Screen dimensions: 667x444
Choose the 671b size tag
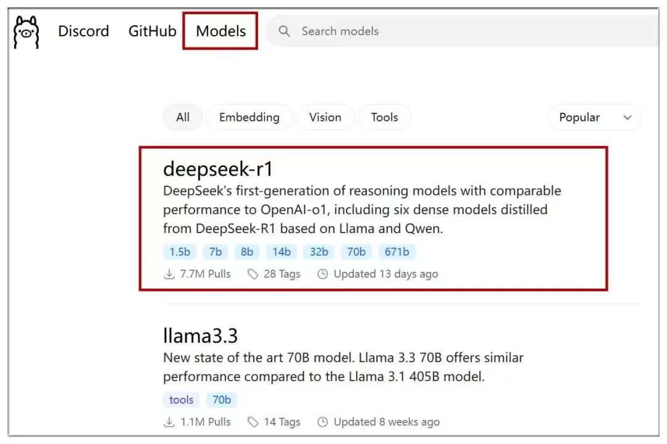[x=397, y=252]
